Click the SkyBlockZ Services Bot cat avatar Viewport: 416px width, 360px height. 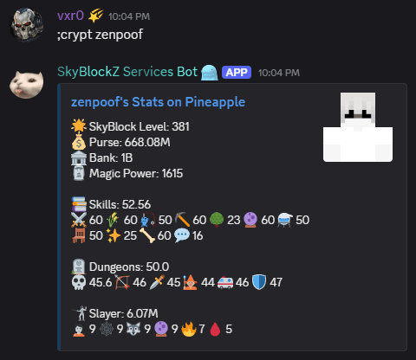(x=26, y=81)
